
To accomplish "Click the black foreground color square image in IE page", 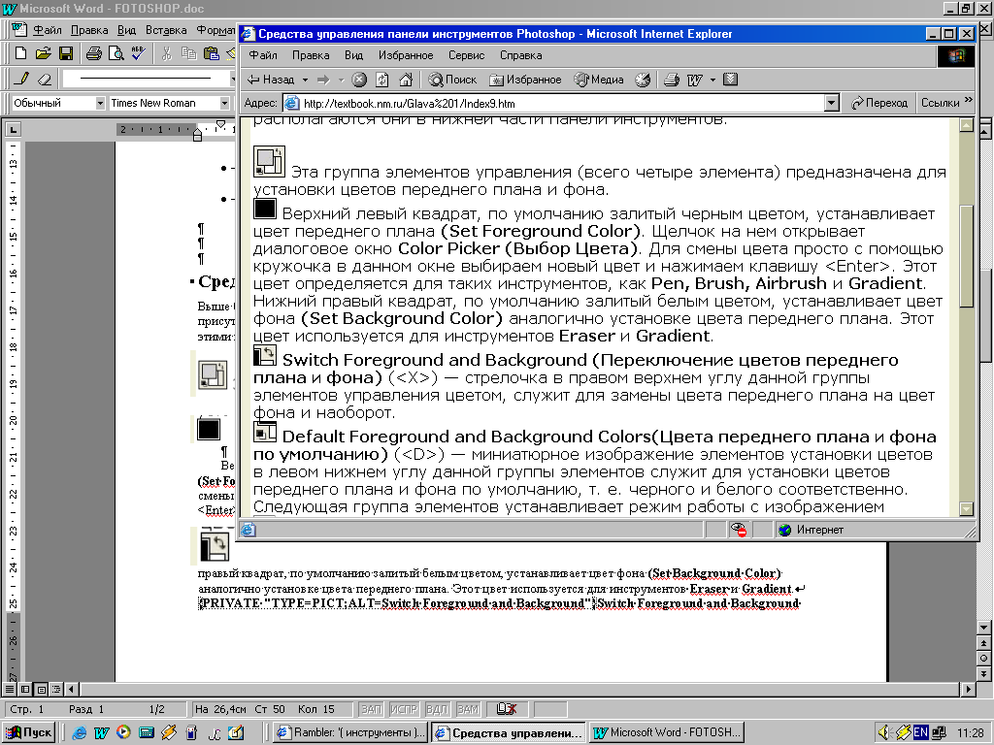I will 264,209.
